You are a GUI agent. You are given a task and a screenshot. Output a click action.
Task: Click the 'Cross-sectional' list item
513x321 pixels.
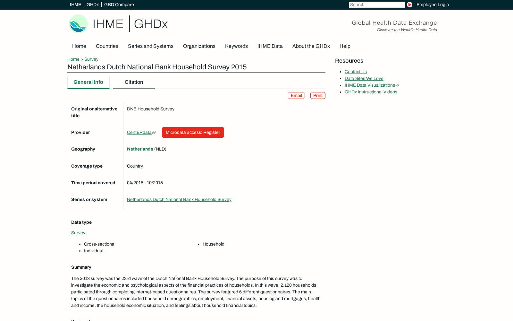coord(100,244)
